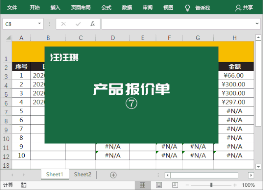263x190 pixels.
Task: Select column G header
Action: click(x=198, y=38)
